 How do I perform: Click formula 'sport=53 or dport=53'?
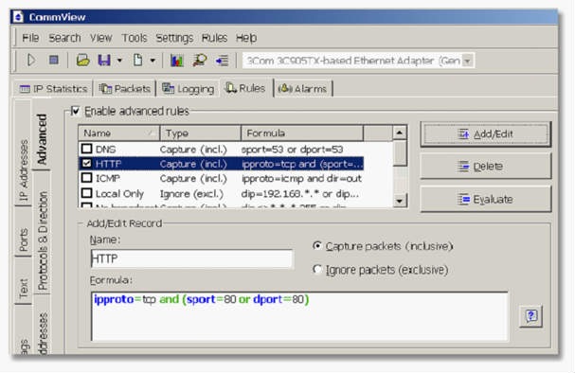(x=292, y=150)
